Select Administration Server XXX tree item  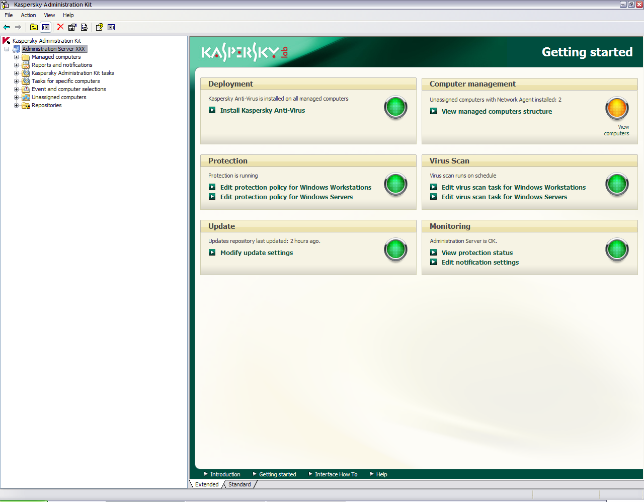54,49
